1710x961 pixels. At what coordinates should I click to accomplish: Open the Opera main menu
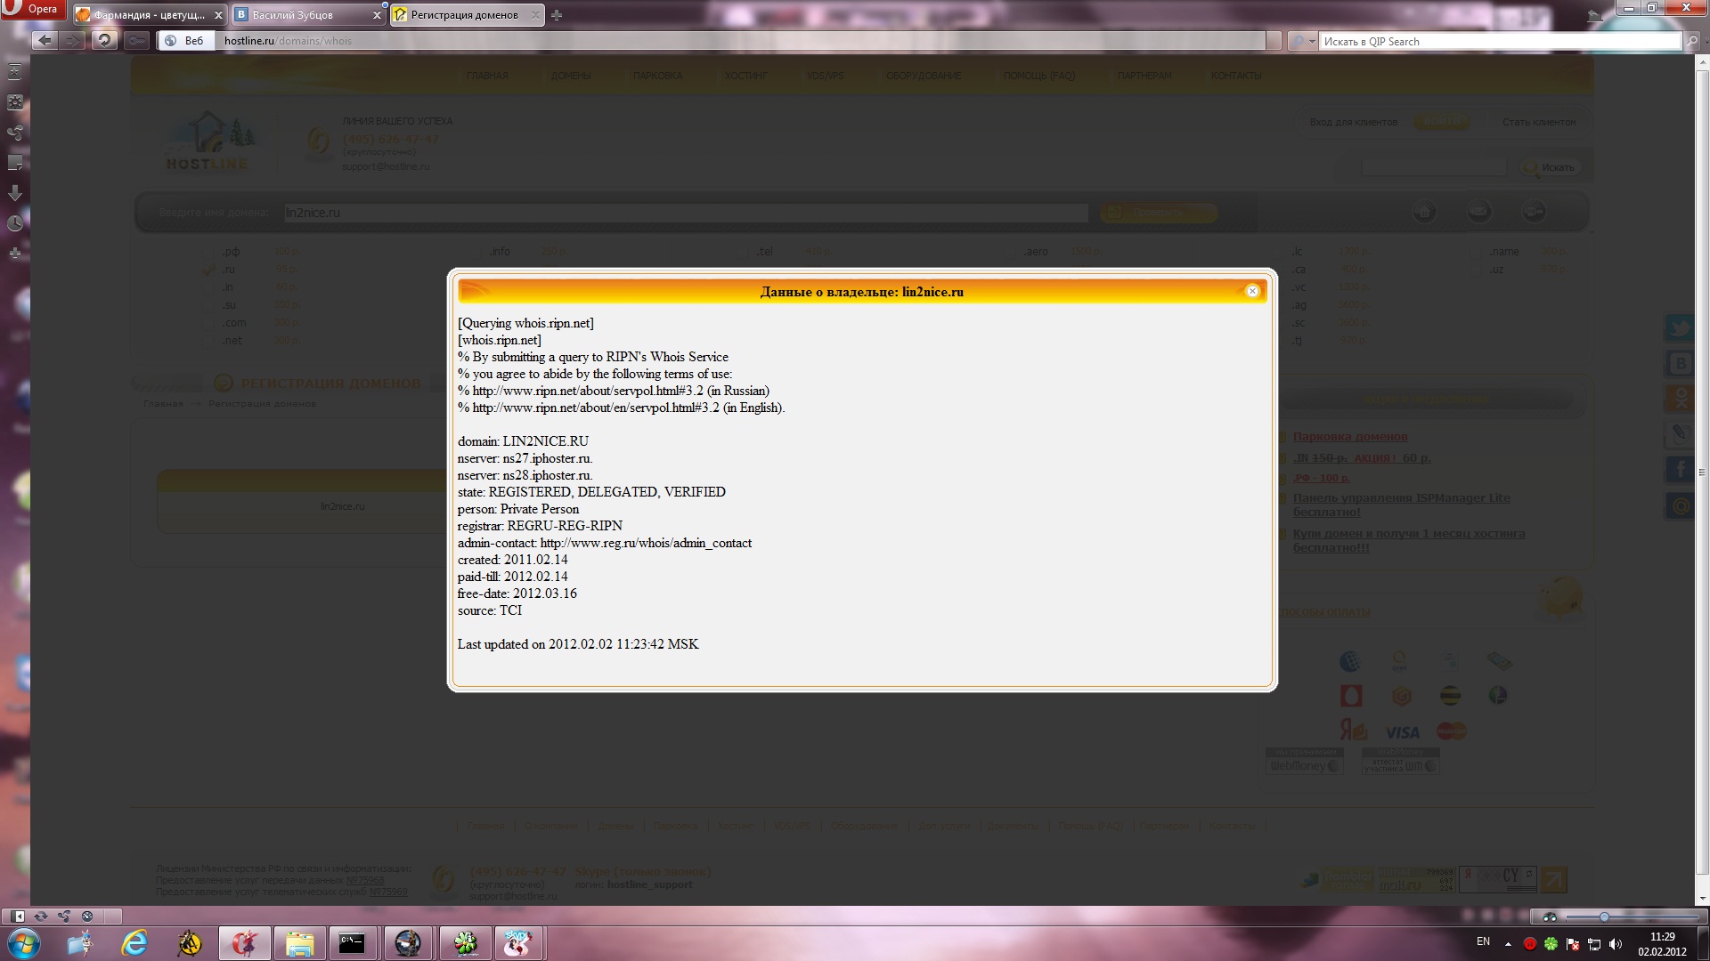(32, 9)
